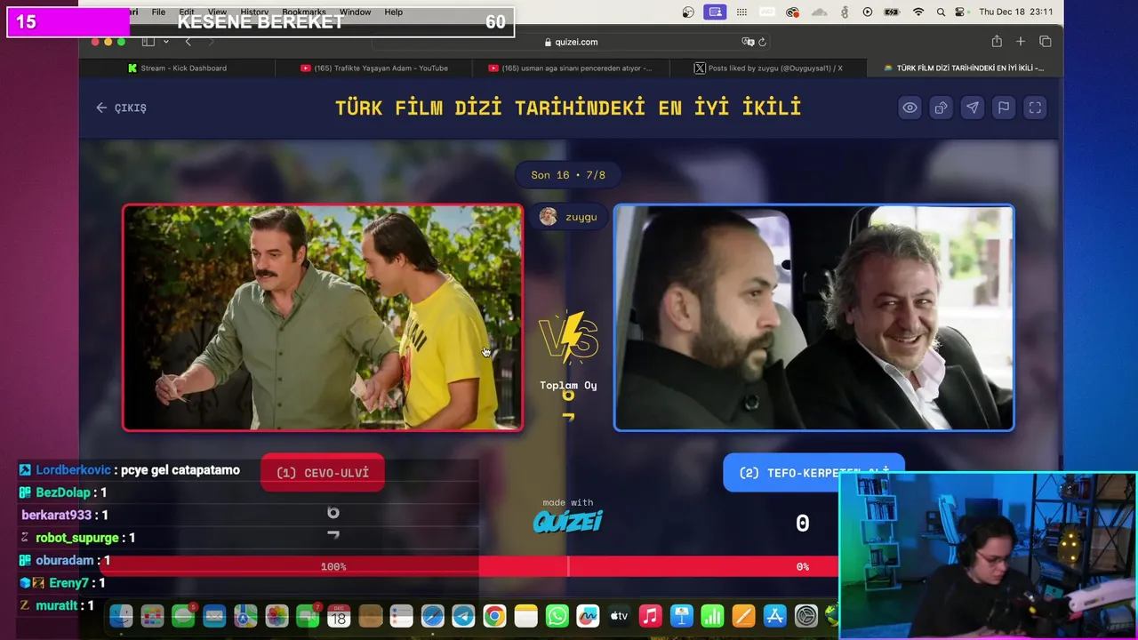Click the made with Quizei logo
This screenshot has width=1138, height=640.
point(568,516)
